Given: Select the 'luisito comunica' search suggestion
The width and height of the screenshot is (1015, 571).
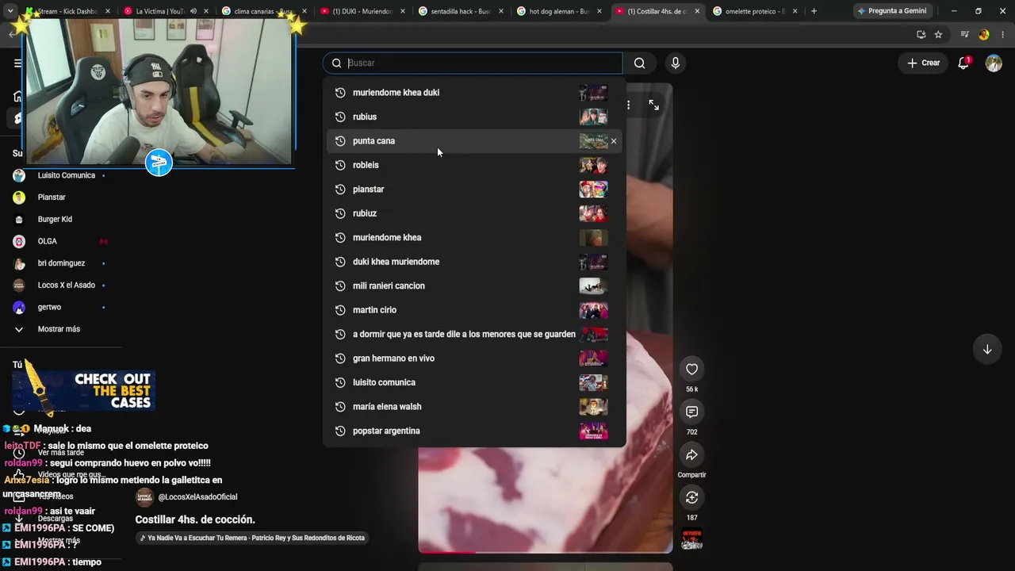Looking at the screenshot, I should [474, 382].
